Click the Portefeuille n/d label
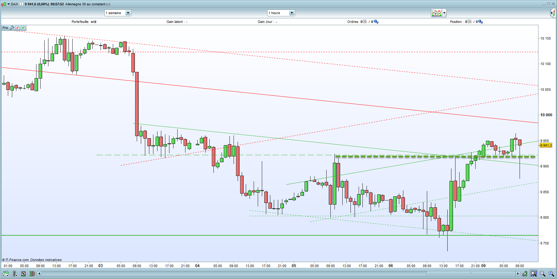The image size is (557, 279). (x=84, y=22)
